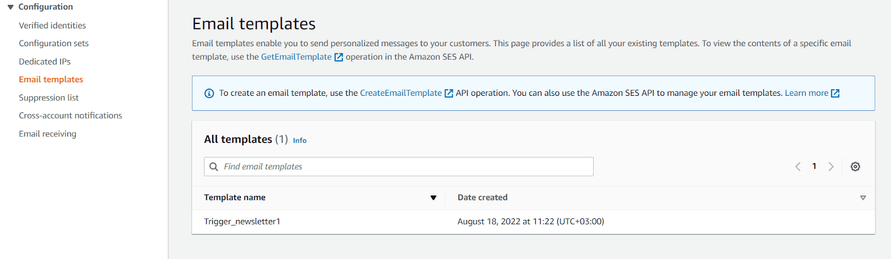Click the Info link beside All templates
Viewport: 891px width, 259px height.
tap(300, 140)
